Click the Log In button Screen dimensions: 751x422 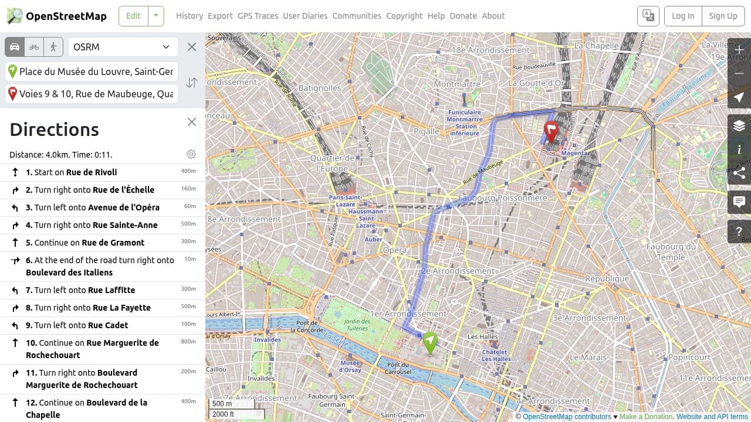tap(683, 16)
